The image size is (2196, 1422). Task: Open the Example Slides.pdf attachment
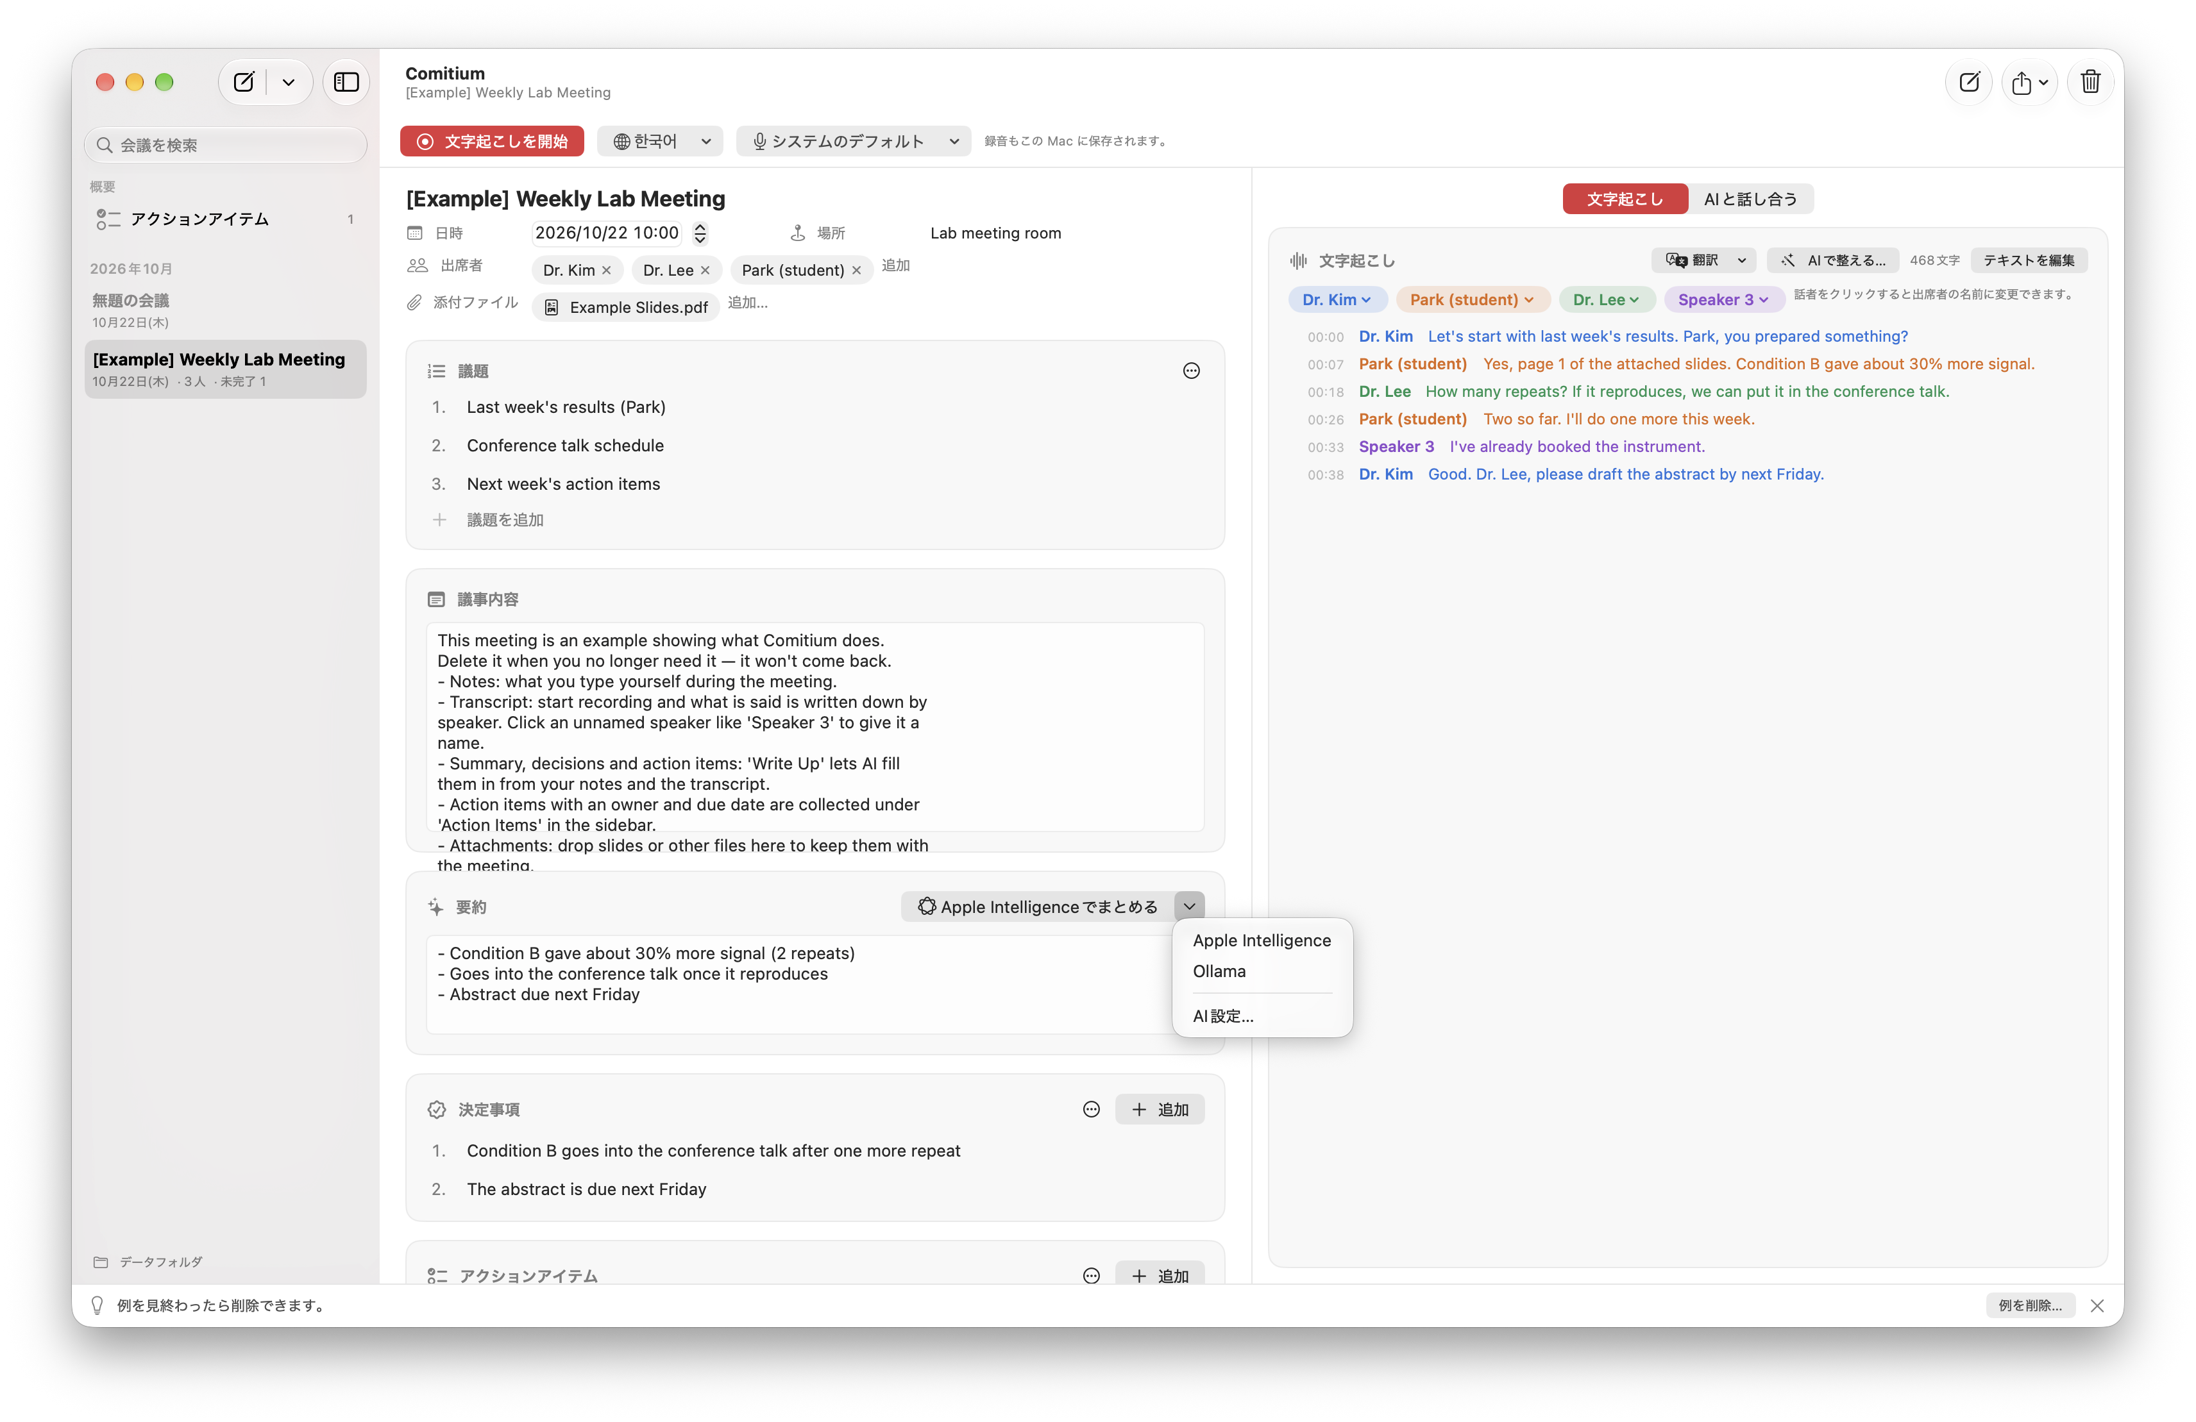point(625,307)
